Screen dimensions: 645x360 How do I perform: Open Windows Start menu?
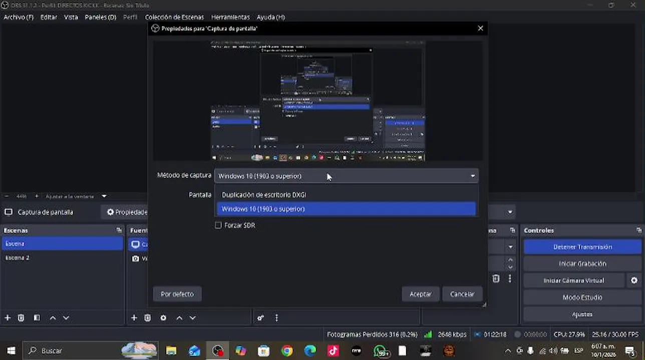point(11,350)
